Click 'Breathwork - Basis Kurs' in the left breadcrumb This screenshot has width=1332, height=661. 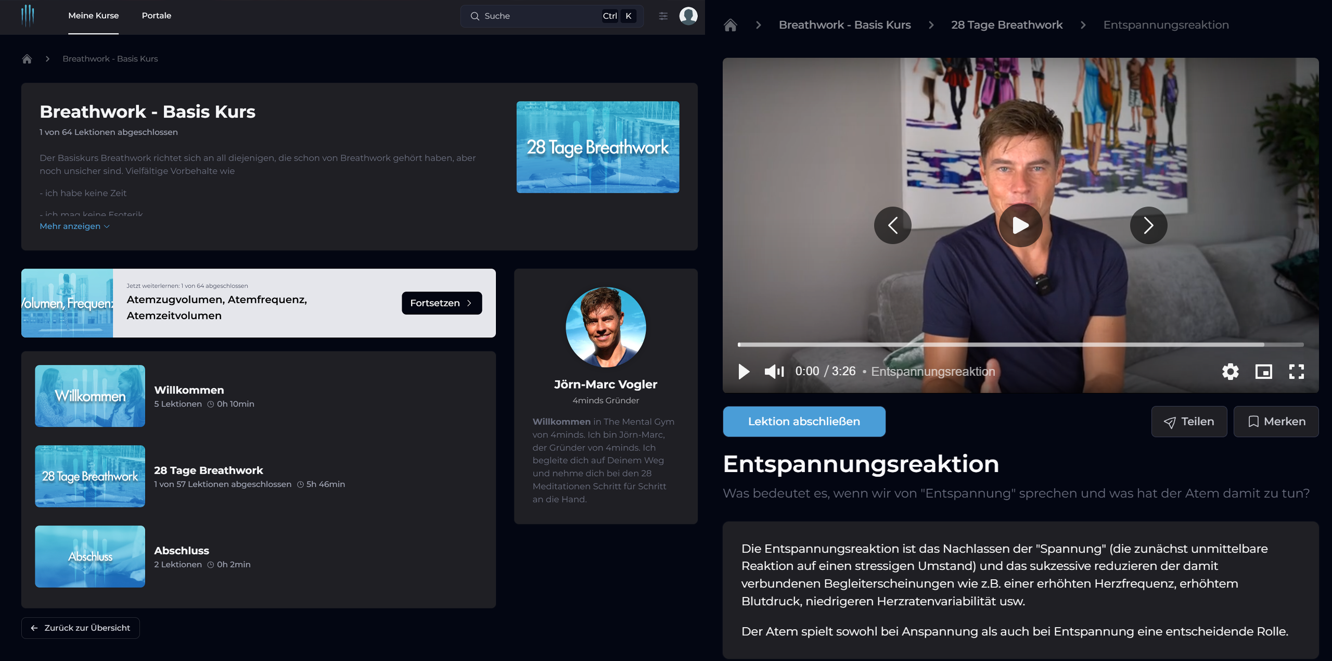coord(110,59)
